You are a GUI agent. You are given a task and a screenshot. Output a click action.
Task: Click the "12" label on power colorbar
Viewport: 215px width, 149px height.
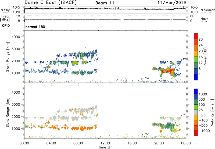click(200, 63)
